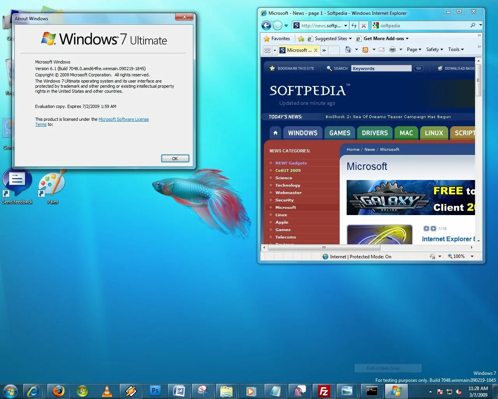The height and width of the screenshot is (399, 498).
Task: Go back using the IE back arrow
Action: (266, 26)
